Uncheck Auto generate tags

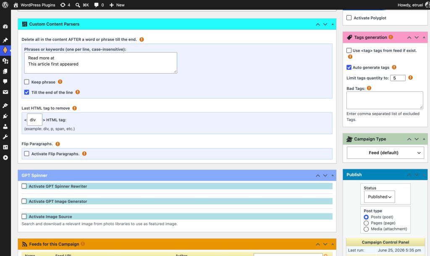pos(349,67)
